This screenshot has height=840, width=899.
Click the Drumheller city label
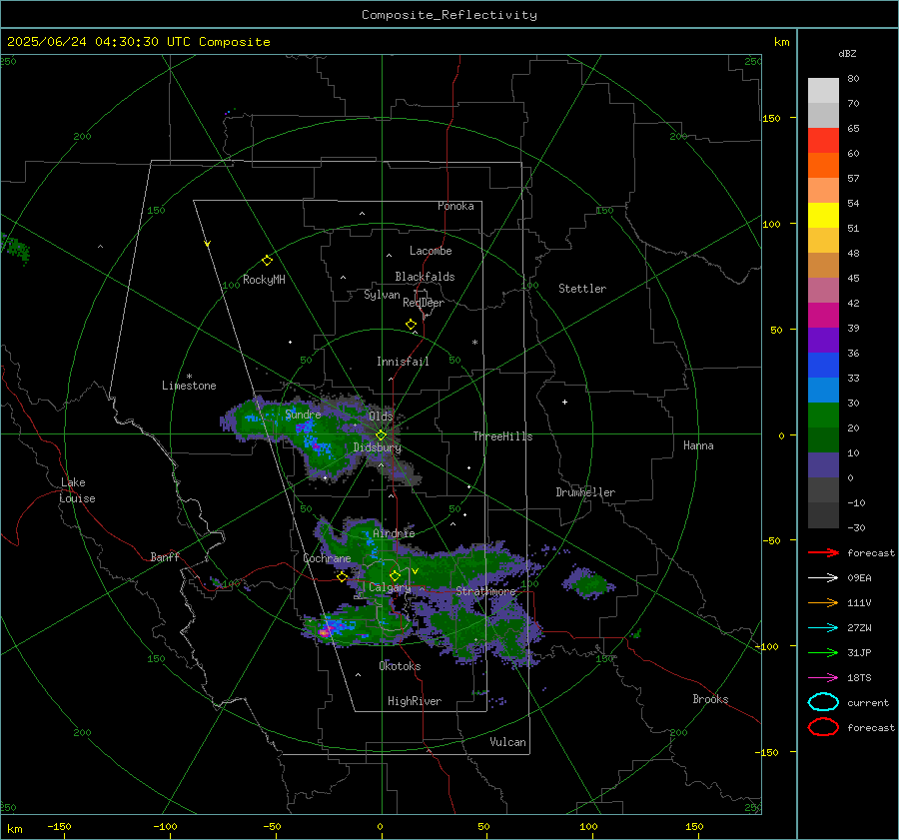click(585, 492)
